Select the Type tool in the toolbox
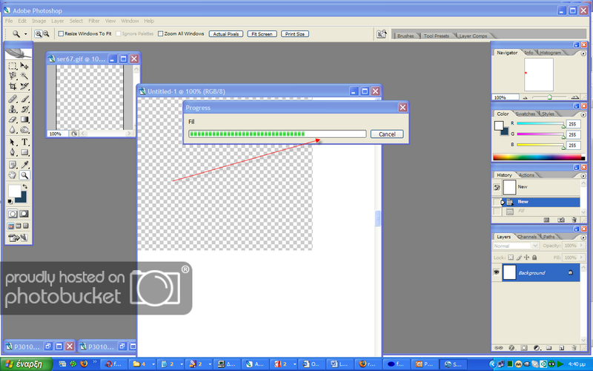 pos(24,141)
